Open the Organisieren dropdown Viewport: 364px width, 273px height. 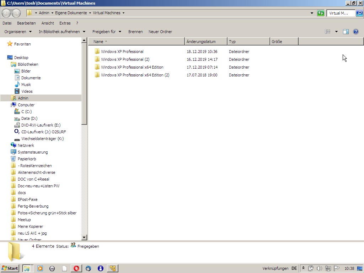pyautogui.click(x=18, y=32)
